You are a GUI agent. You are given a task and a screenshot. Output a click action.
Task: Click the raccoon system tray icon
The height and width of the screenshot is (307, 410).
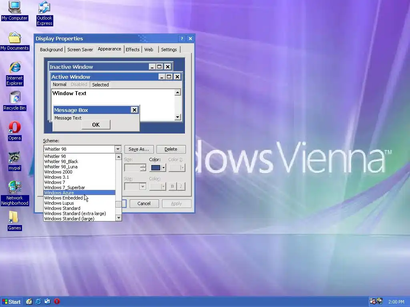pyautogui.click(x=380, y=301)
